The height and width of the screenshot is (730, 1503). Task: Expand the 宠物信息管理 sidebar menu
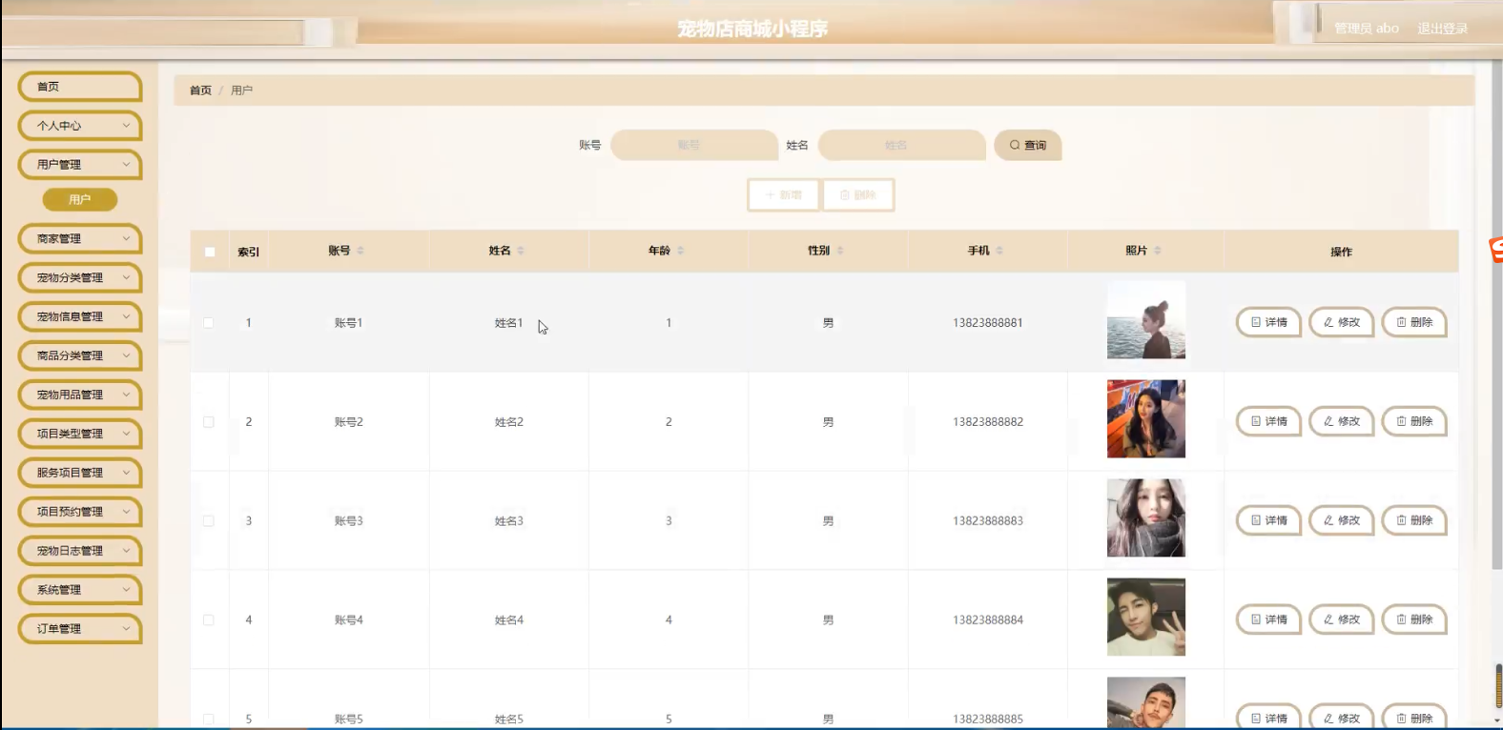tap(80, 317)
